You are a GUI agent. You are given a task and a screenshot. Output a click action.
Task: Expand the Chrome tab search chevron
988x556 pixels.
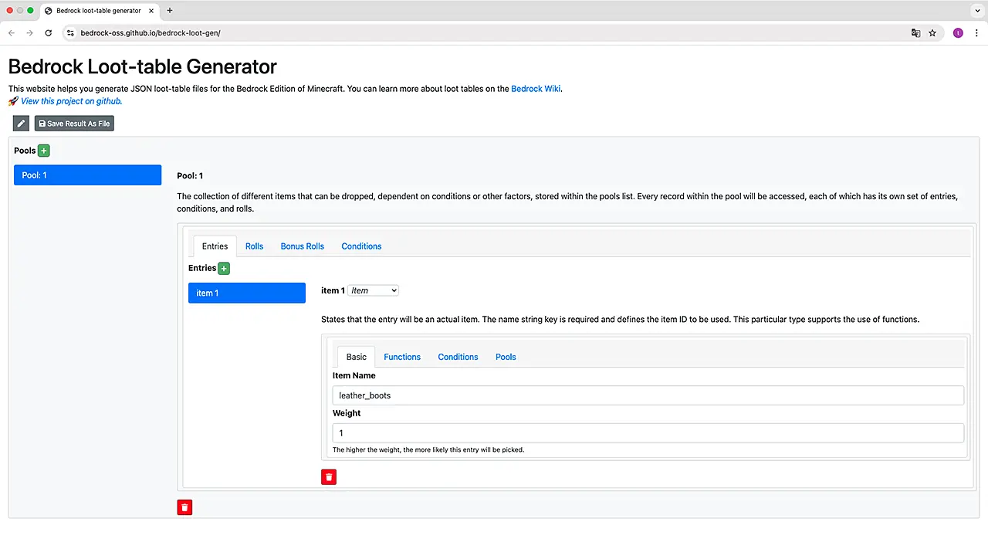[976, 11]
